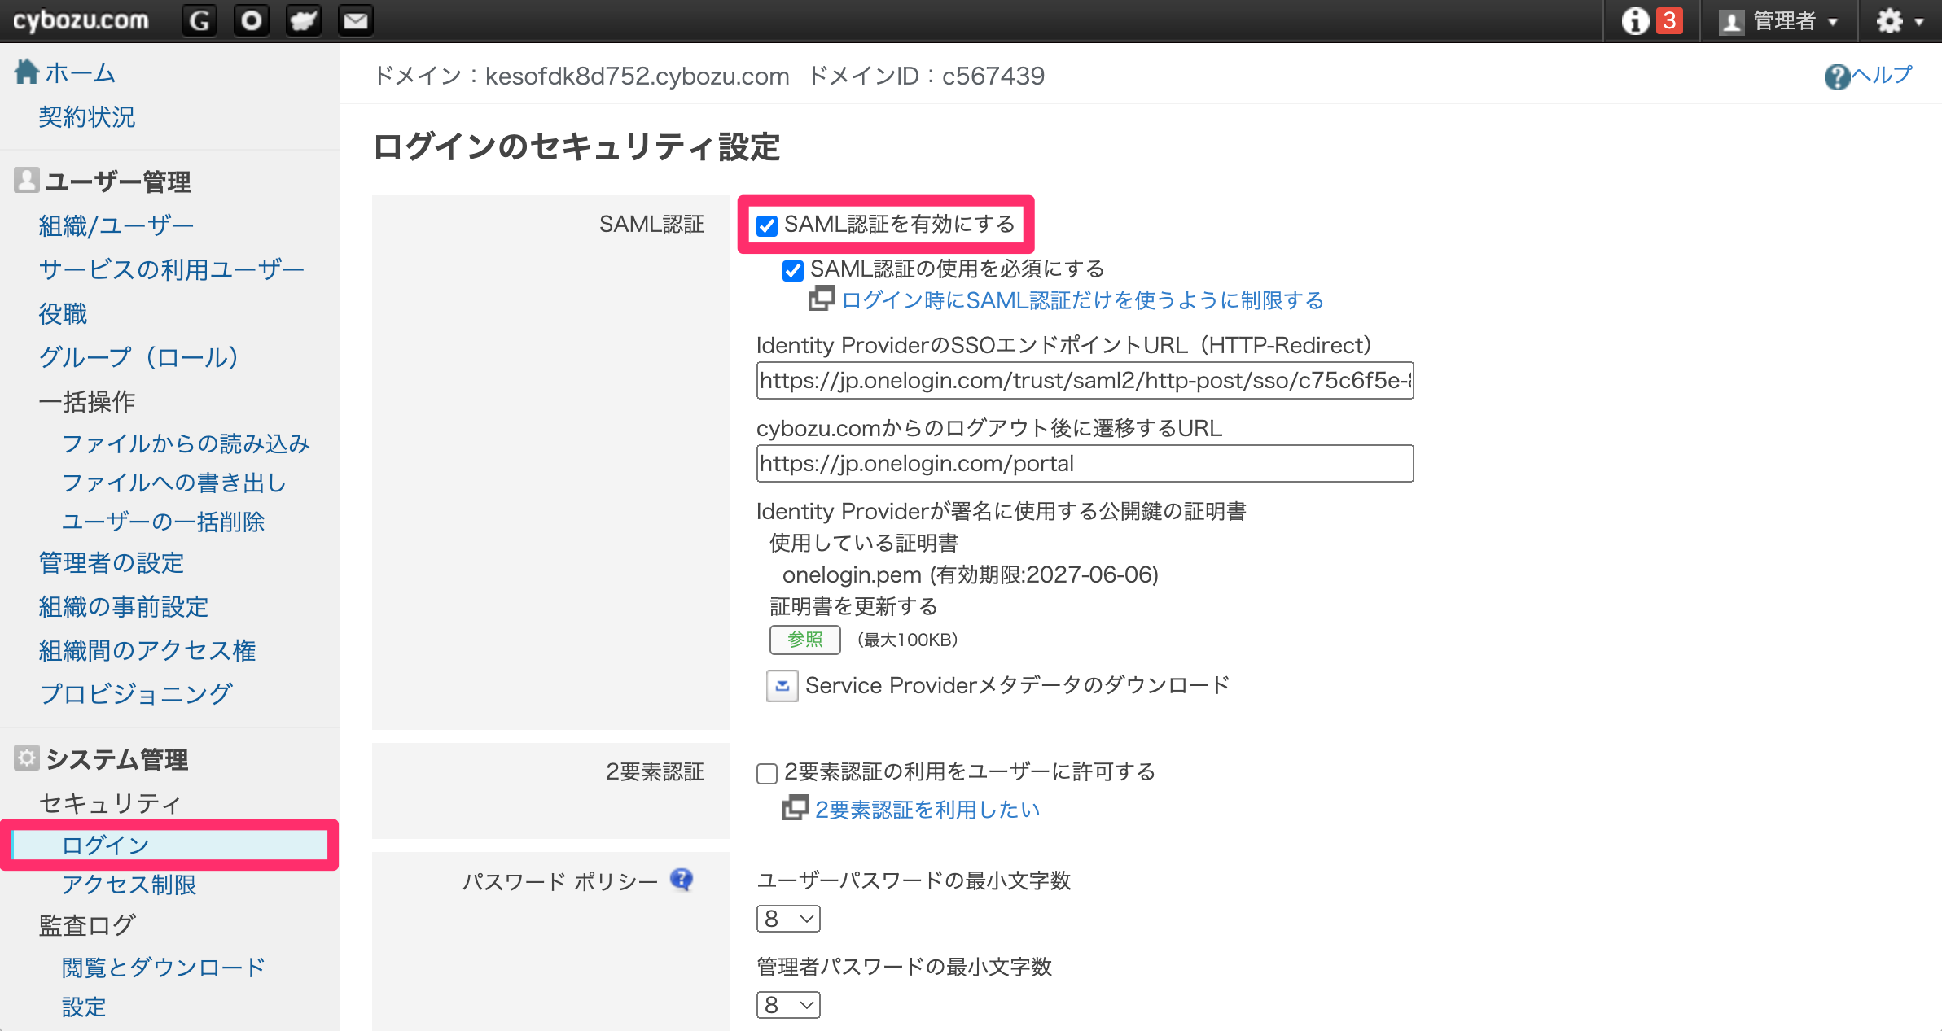Image resolution: width=1942 pixels, height=1031 pixels.
Task: Click the onelogin.pem certificate text
Action: 971,575
